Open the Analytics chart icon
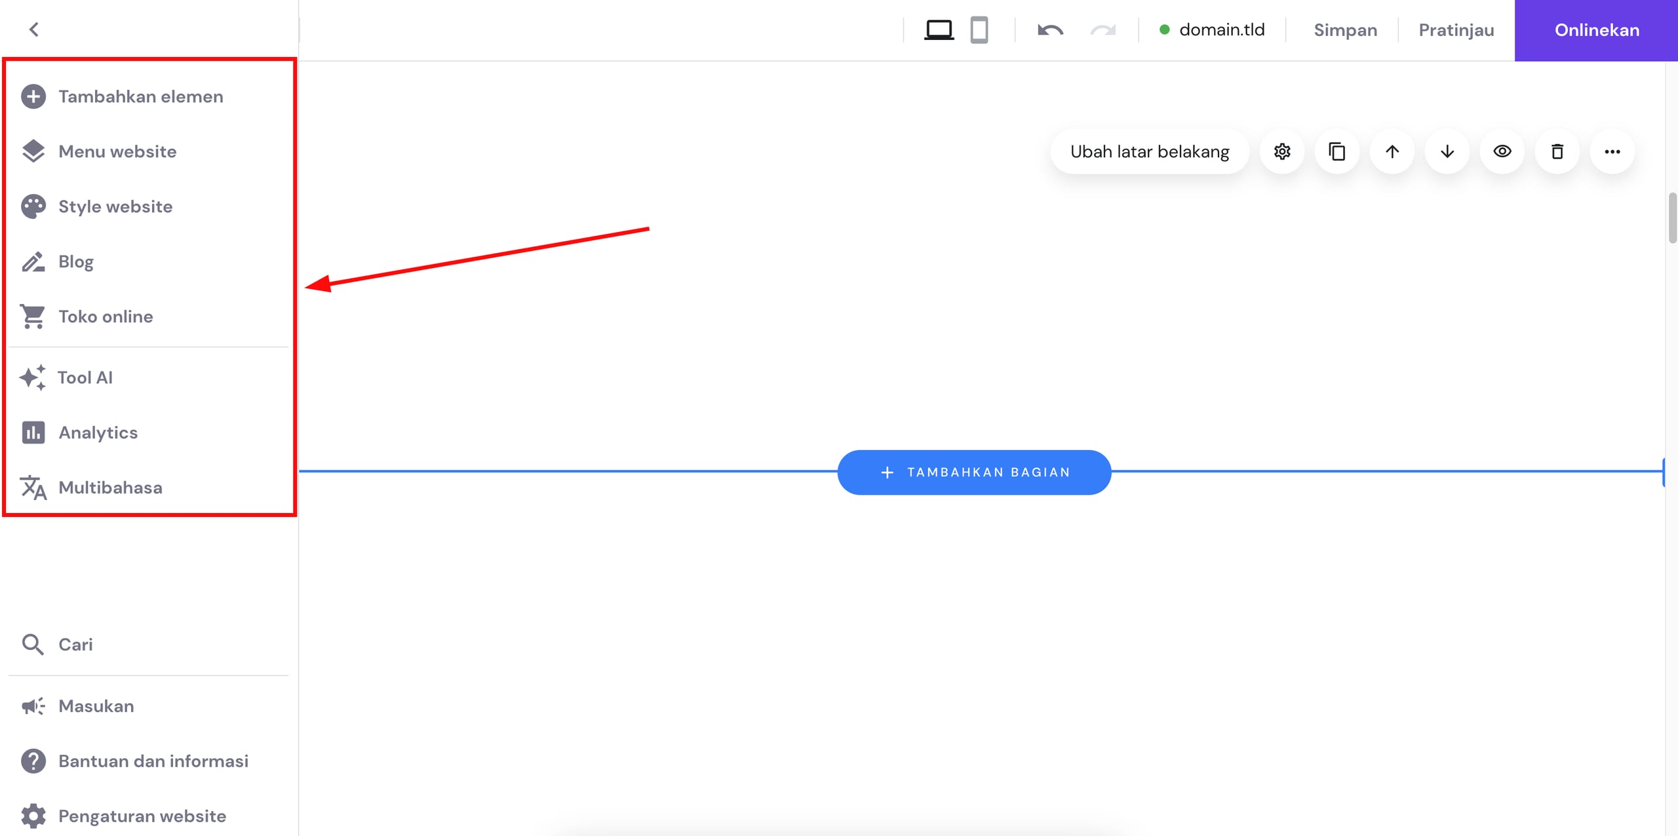Screen dimensions: 1678x836 click(33, 432)
